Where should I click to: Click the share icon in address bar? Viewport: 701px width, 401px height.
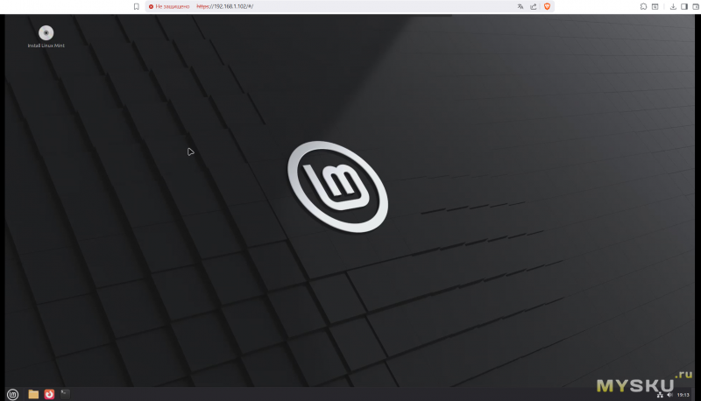[533, 6]
